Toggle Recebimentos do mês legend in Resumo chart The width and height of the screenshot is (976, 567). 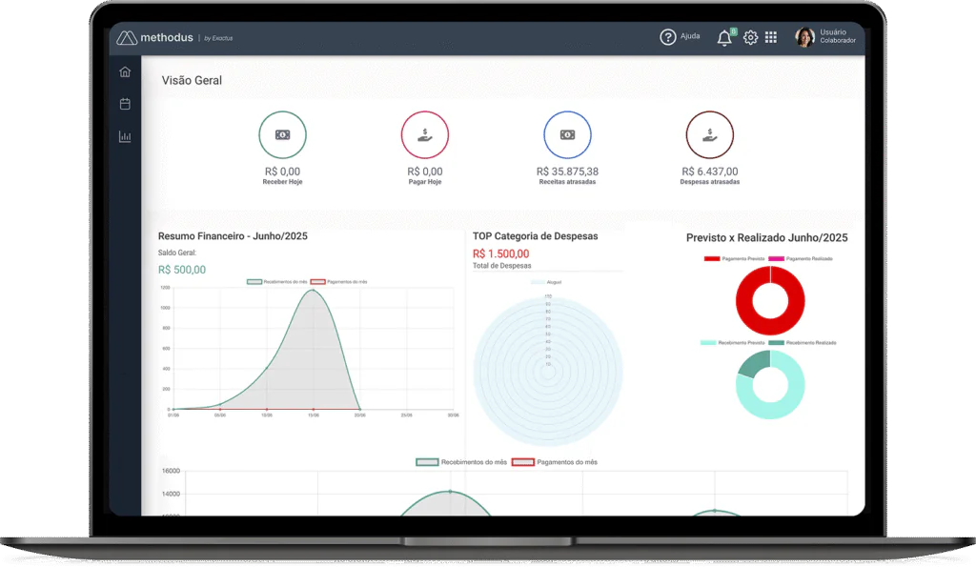(277, 282)
